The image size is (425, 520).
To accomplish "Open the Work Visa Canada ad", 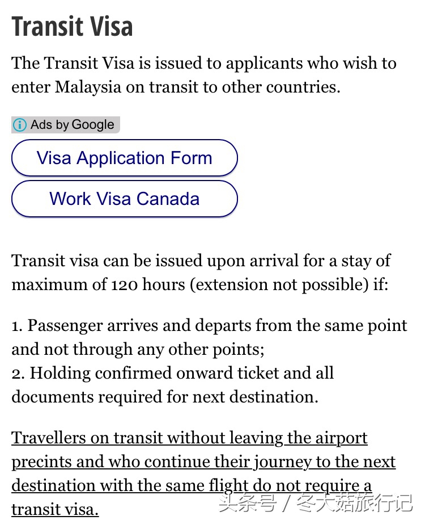I will tap(124, 199).
